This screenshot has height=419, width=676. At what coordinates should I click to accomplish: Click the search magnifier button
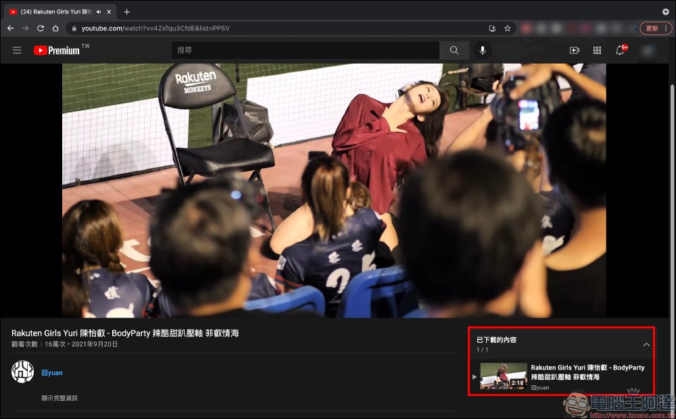[x=454, y=51]
